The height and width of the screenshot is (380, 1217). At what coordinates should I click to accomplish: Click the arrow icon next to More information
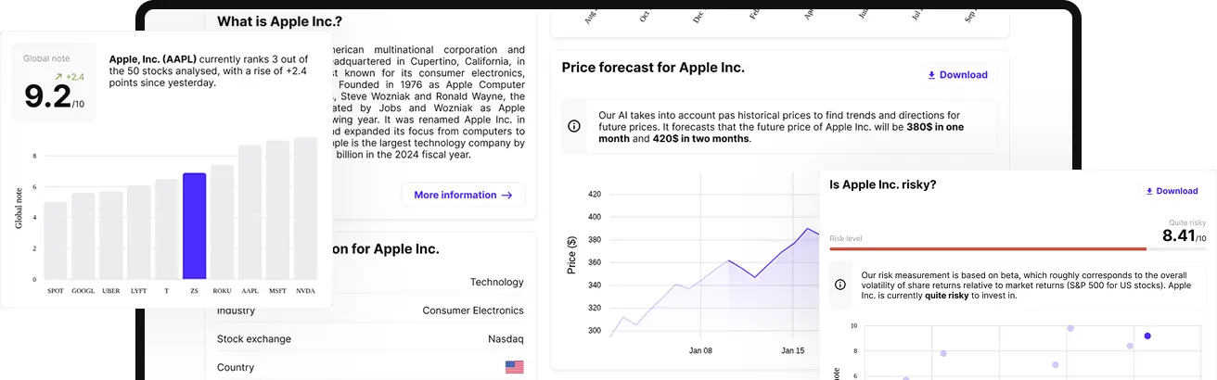[506, 196]
